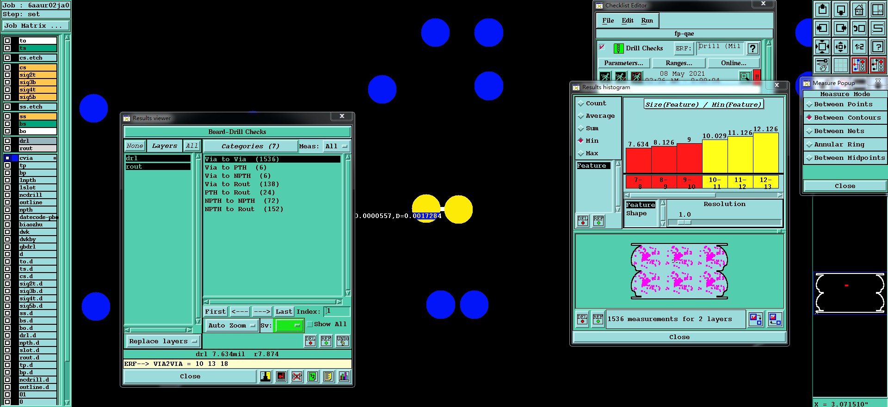Click the black net traffic-light icon
This screenshot has width=888, height=407.
(x=877, y=65)
